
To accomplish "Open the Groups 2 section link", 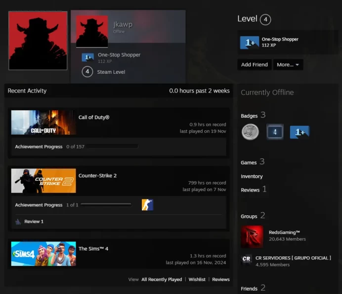I will point(253,216).
